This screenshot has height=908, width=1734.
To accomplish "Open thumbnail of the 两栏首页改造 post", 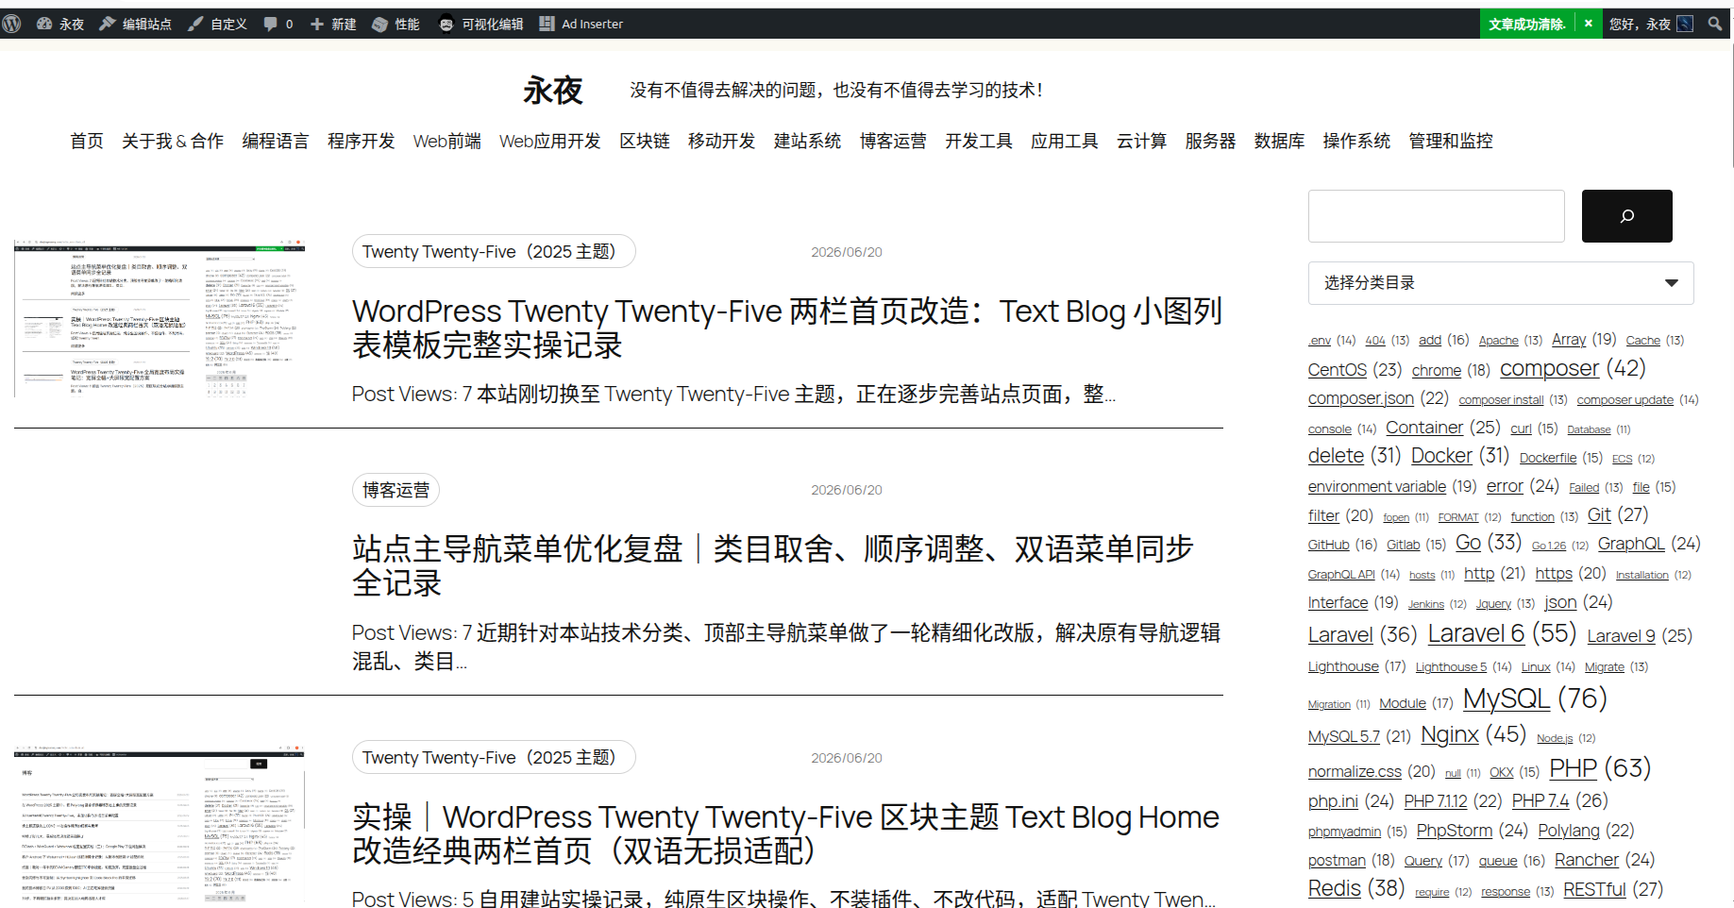I will [x=160, y=319].
